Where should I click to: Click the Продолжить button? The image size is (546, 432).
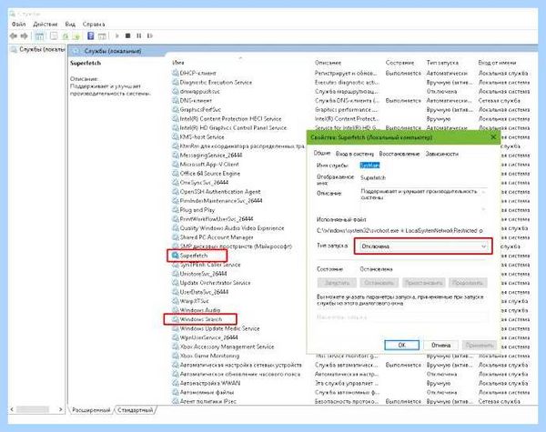[x=468, y=283]
